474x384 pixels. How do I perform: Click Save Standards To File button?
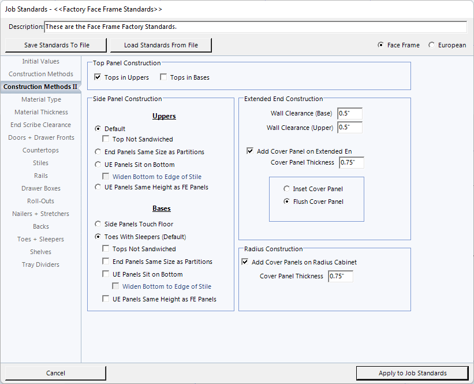(x=57, y=45)
